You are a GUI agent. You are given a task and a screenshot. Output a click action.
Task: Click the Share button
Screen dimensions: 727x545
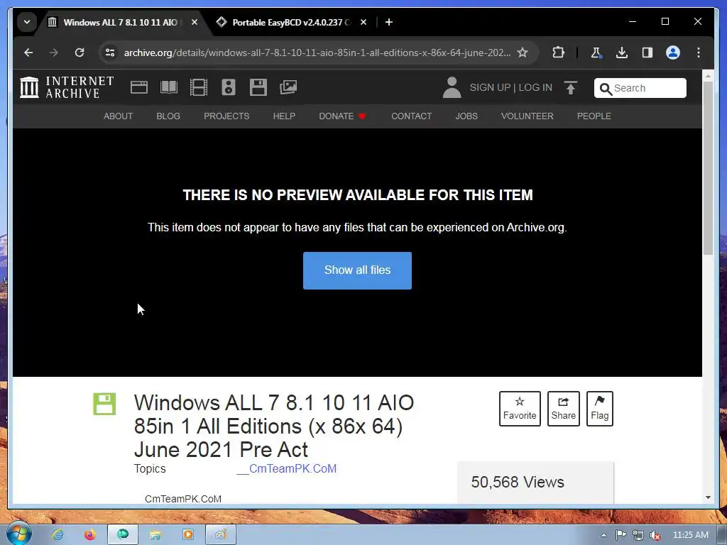click(563, 409)
